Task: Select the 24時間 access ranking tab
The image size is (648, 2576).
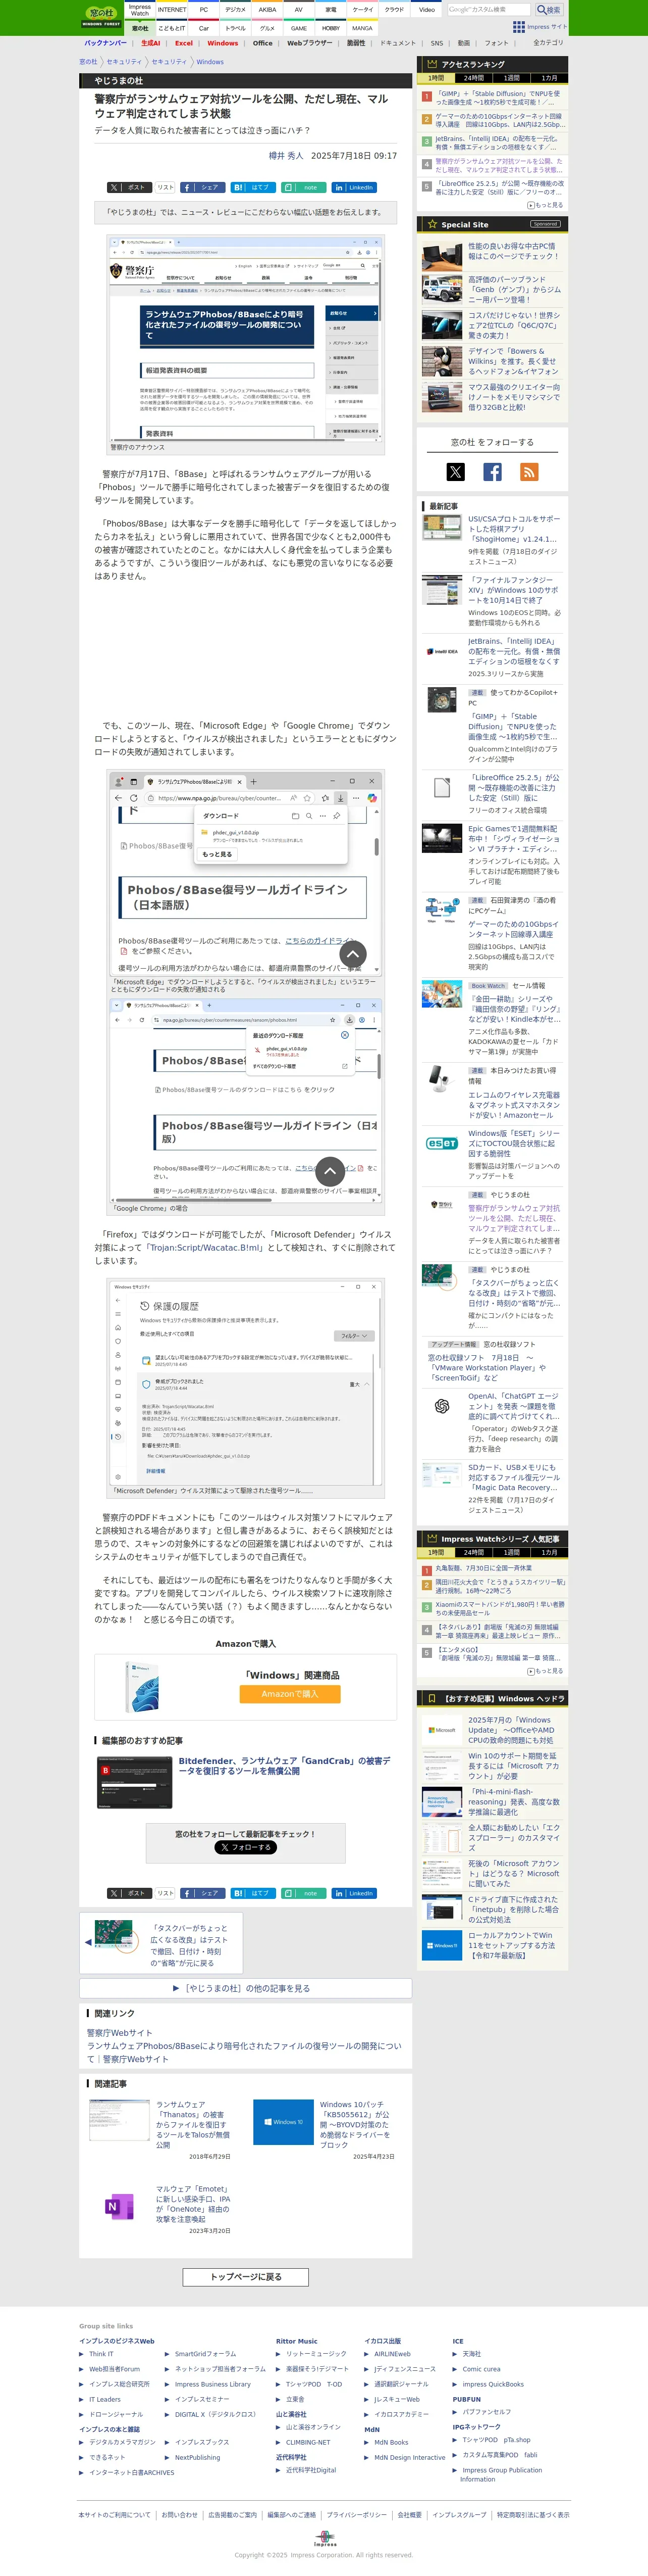Action: (473, 78)
